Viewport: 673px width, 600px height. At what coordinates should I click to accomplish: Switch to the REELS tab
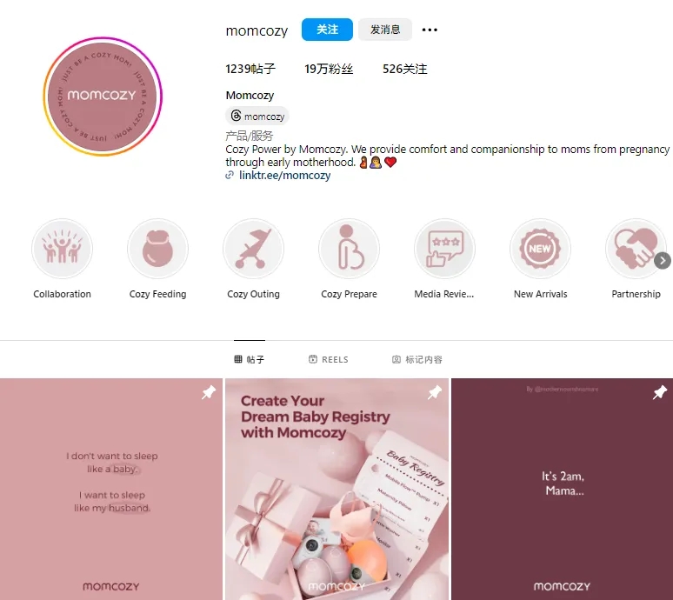click(329, 359)
